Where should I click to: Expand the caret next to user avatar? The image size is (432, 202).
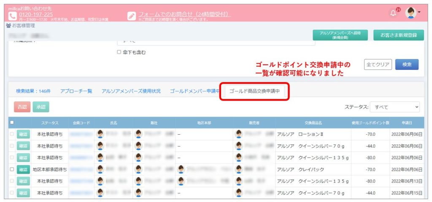pyautogui.click(x=419, y=12)
